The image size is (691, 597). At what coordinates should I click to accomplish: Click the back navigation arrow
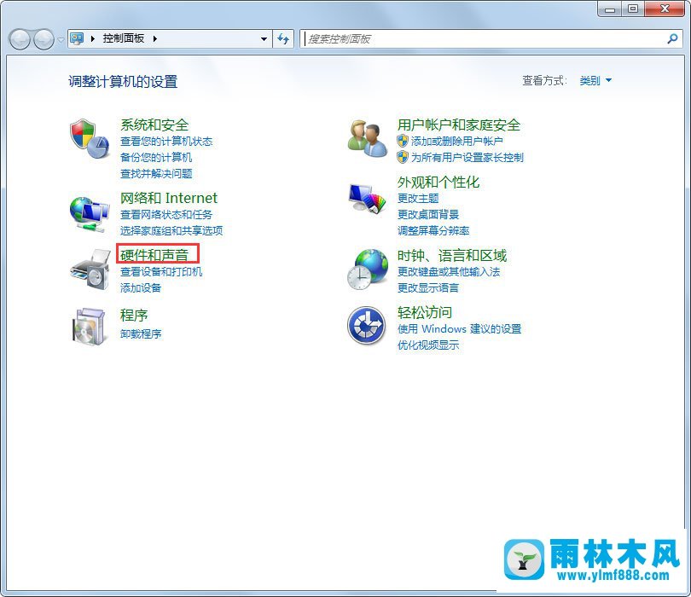tap(20, 39)
